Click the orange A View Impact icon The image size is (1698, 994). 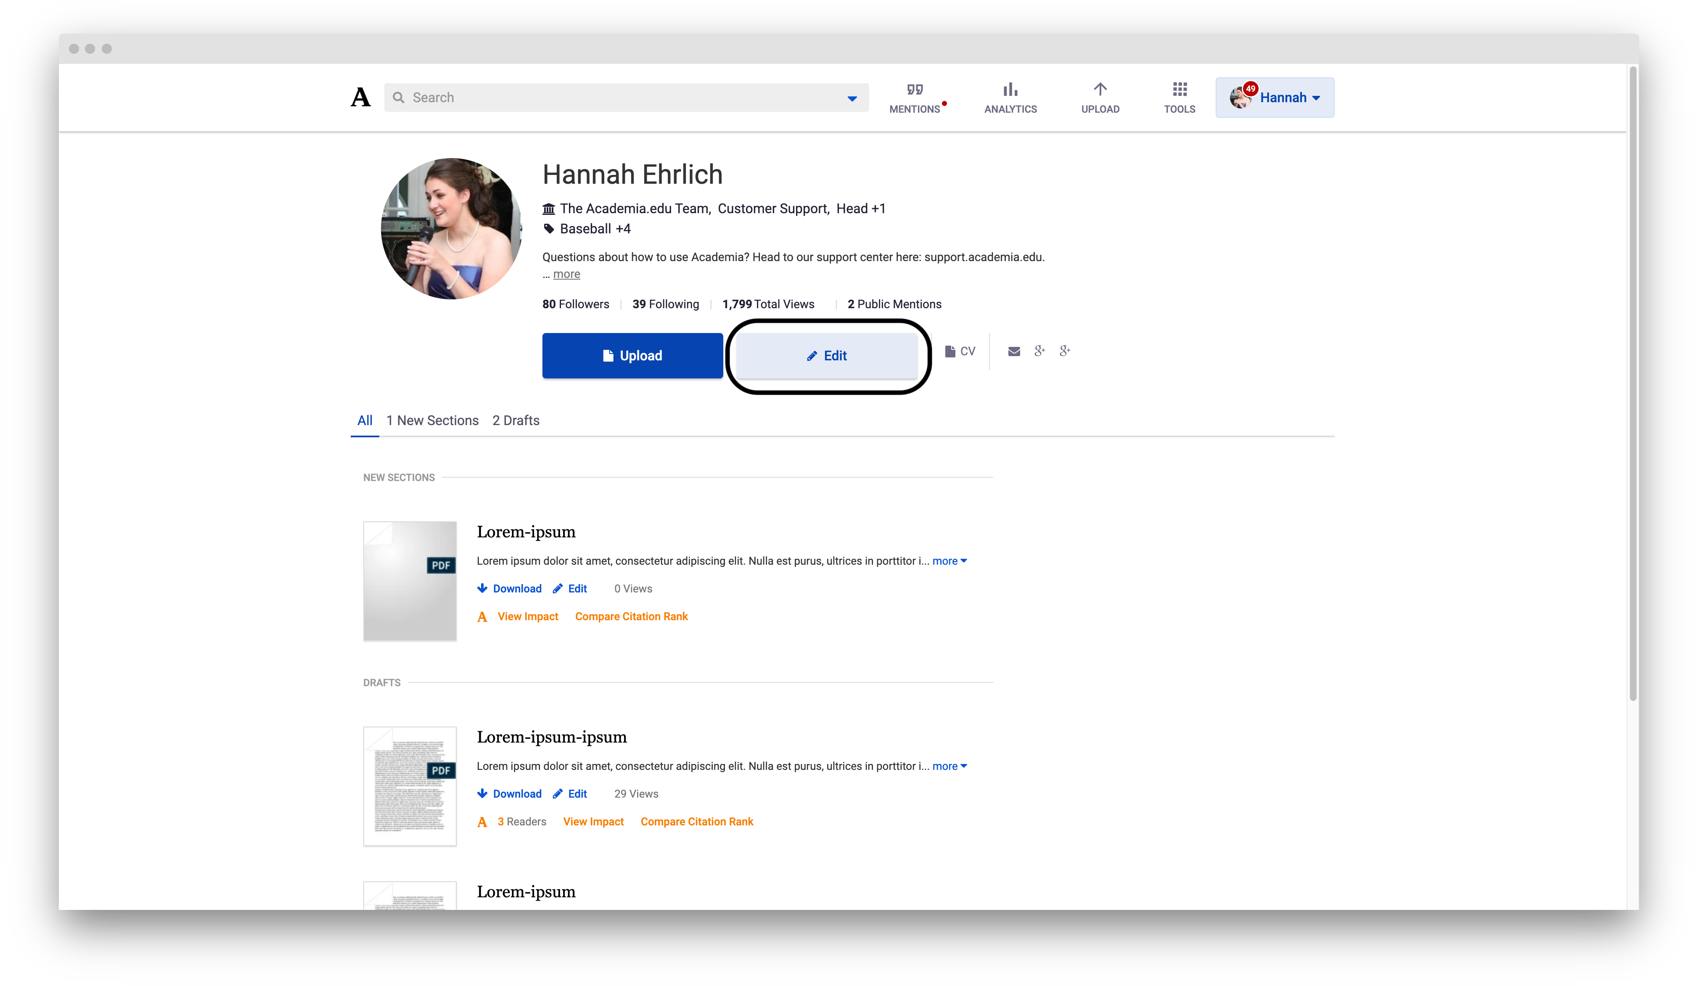[482, 616]
